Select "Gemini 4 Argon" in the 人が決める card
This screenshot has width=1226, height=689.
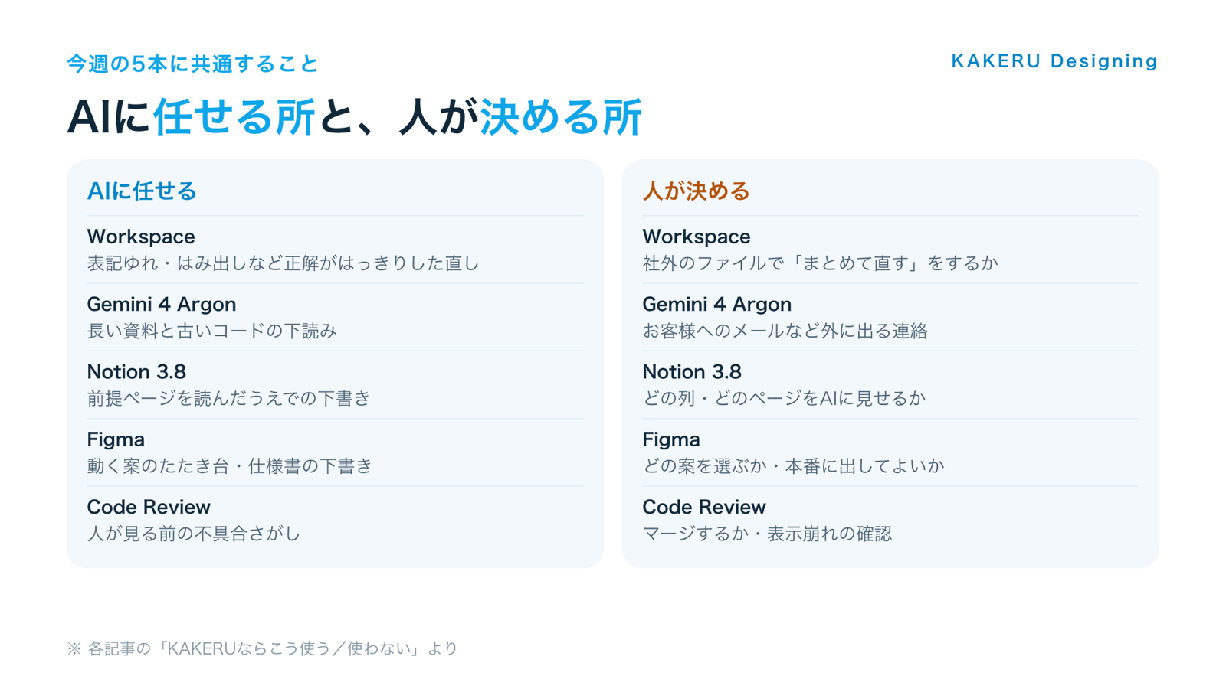tap(717, 305)
